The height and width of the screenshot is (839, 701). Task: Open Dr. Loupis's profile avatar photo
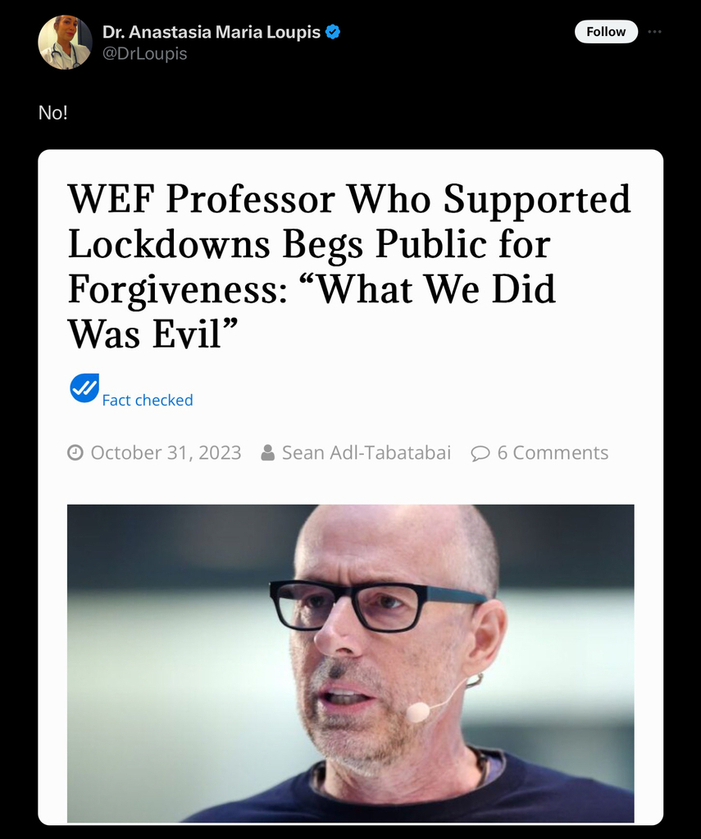pos(65,43)
